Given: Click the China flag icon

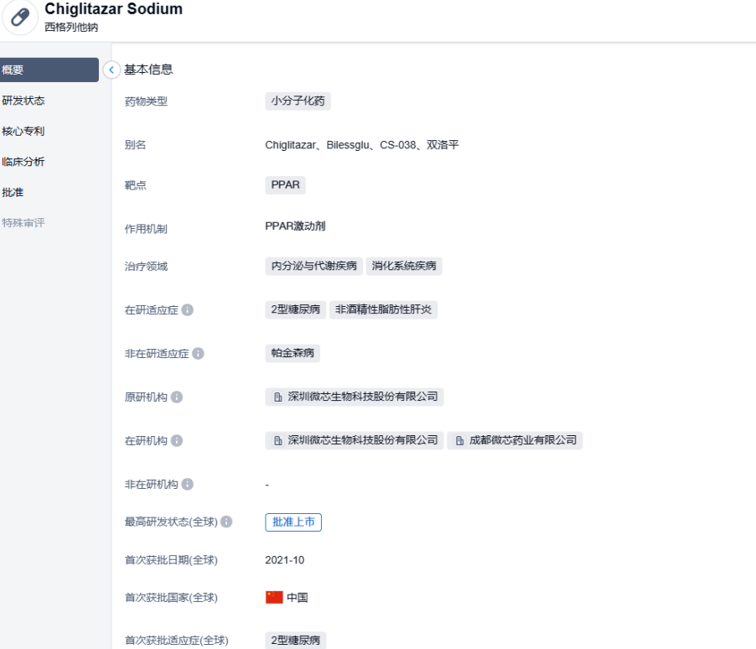Looking at the screenshot, I should [274, 598].
